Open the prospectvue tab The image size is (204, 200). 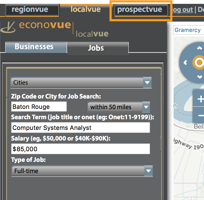(141, 10)
